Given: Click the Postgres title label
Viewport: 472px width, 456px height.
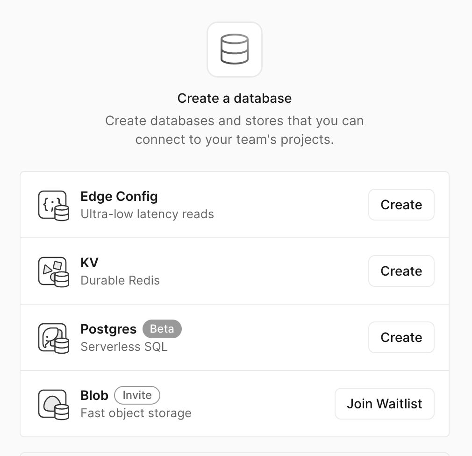Looking at the screenshot, I should click(108, 329).
